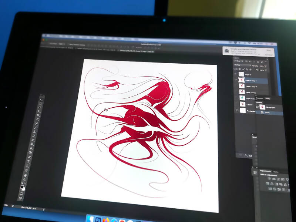This screenshot has width=296, height=222.
Task: Filter layers by type layers
Action: point(254,61)
